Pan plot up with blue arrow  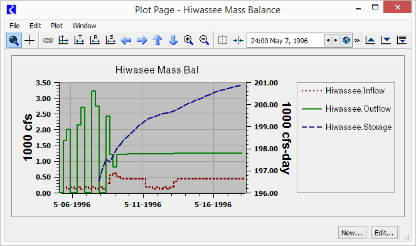click(157, 40)
